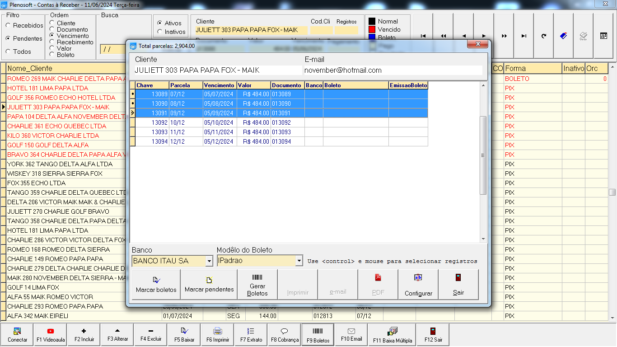Click the next record arrow in main window

(x=484, y=36)
